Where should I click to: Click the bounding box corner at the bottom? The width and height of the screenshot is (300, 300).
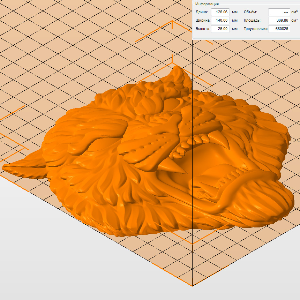[192, 286]
